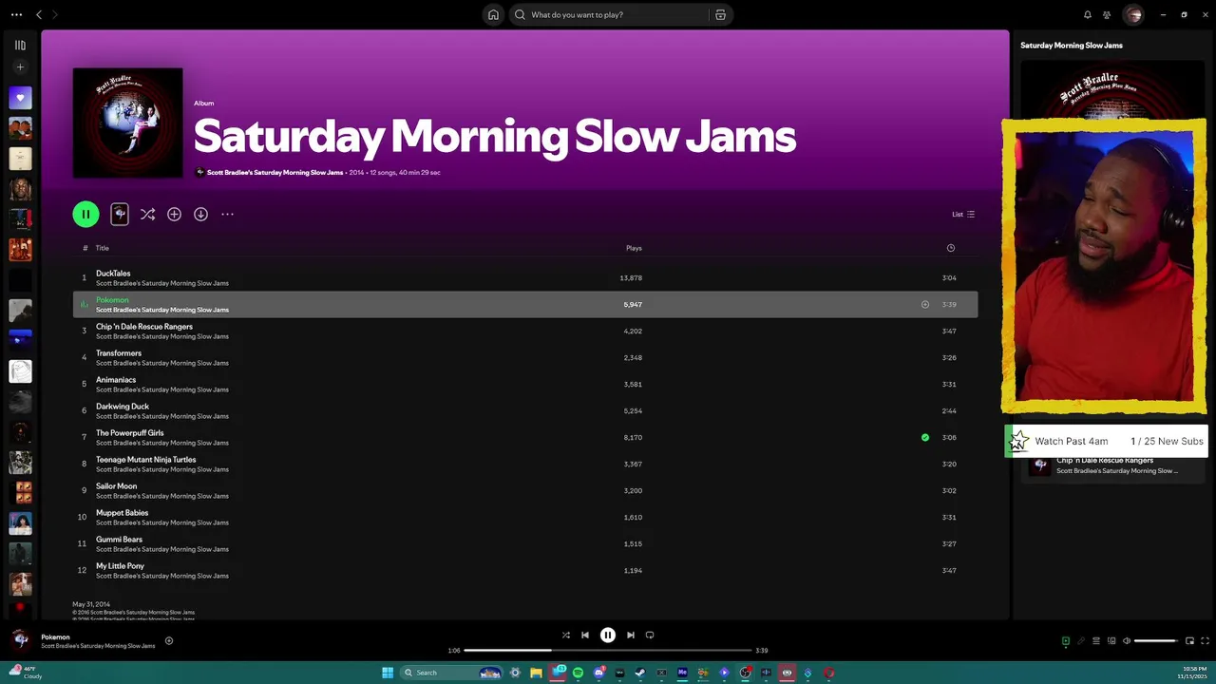Open the album cover art thumbnail
Image resolution: width=1216 pixels, height=684 pixels.
(127, 123)
